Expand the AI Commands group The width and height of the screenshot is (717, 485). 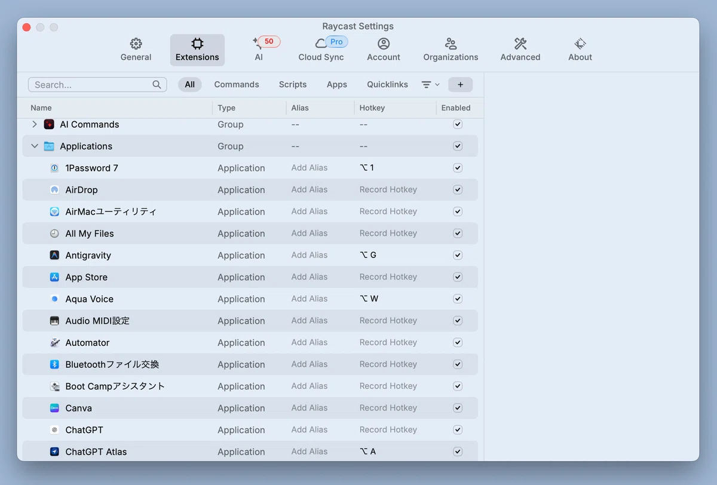tap(34, 124)
